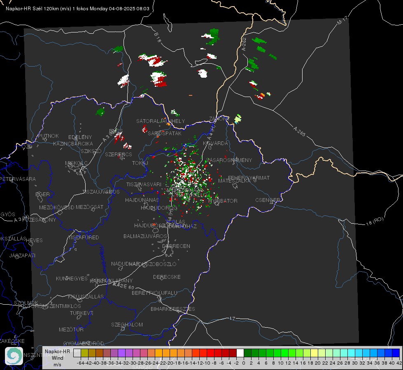
Task: Click the KAZINCBARCIKA city label
Action: point(73,143)
